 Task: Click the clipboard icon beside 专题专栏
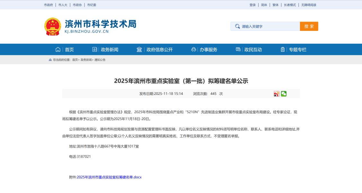point(283,50)
